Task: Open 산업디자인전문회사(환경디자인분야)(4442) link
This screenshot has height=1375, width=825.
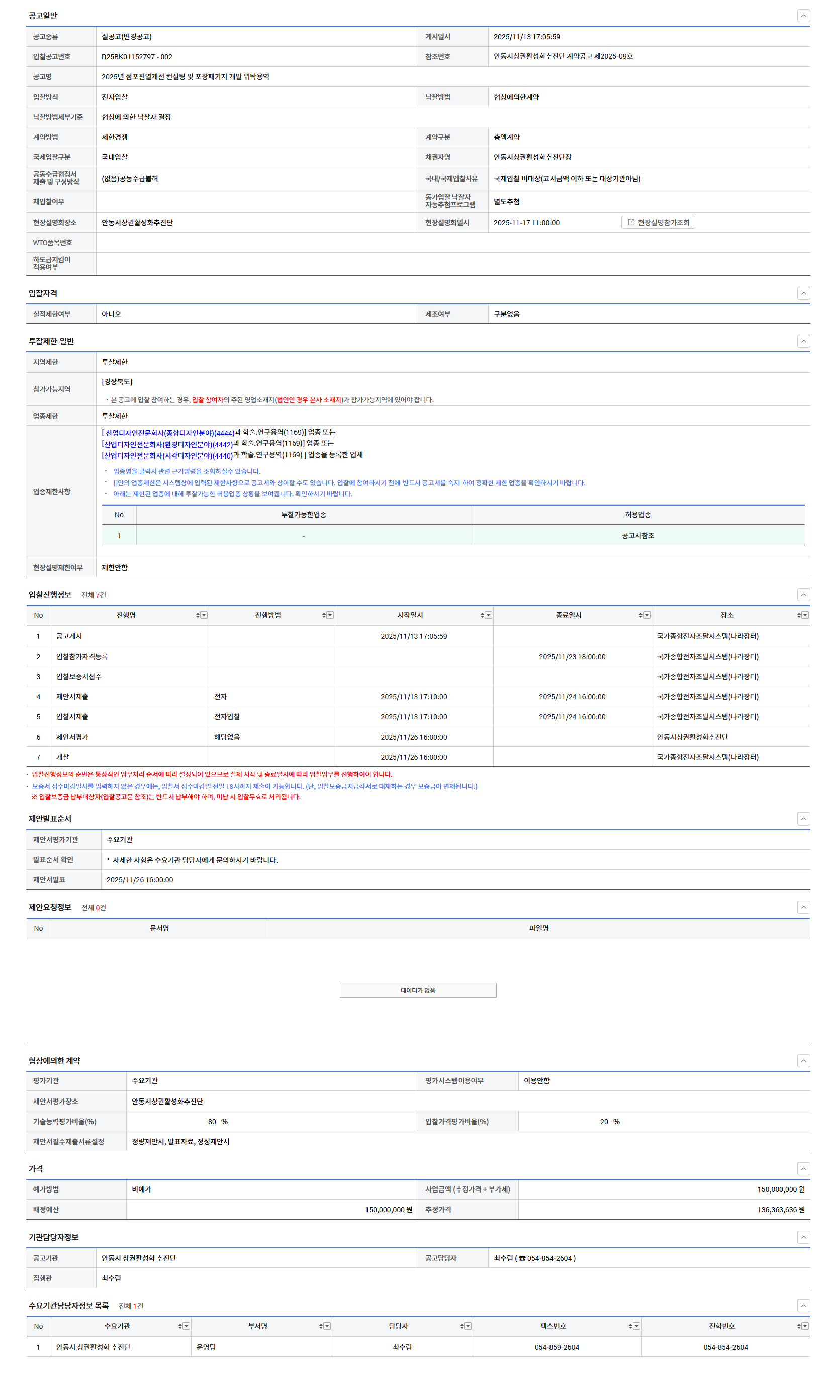Action: (x=168, y=444)
